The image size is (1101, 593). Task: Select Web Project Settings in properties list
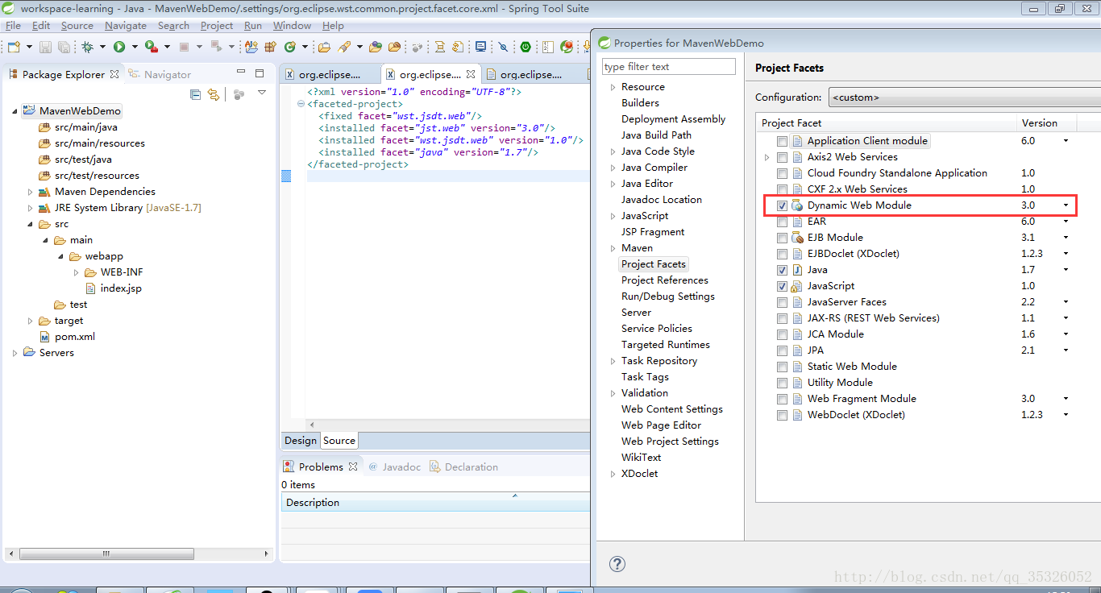(670, 442)
